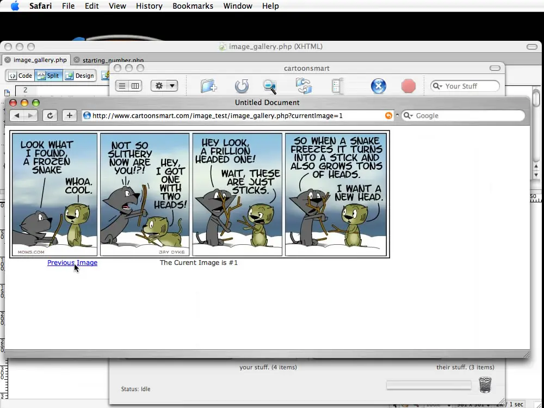Open the Safari application menu
544x408 pixels.
point(40,6)
